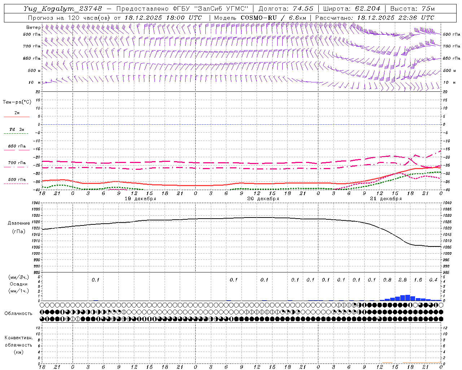Viewport: 462px width, 370px height.
Task: Click the (мм/3ч.) precipitation unit label
Action: (19, 277)
